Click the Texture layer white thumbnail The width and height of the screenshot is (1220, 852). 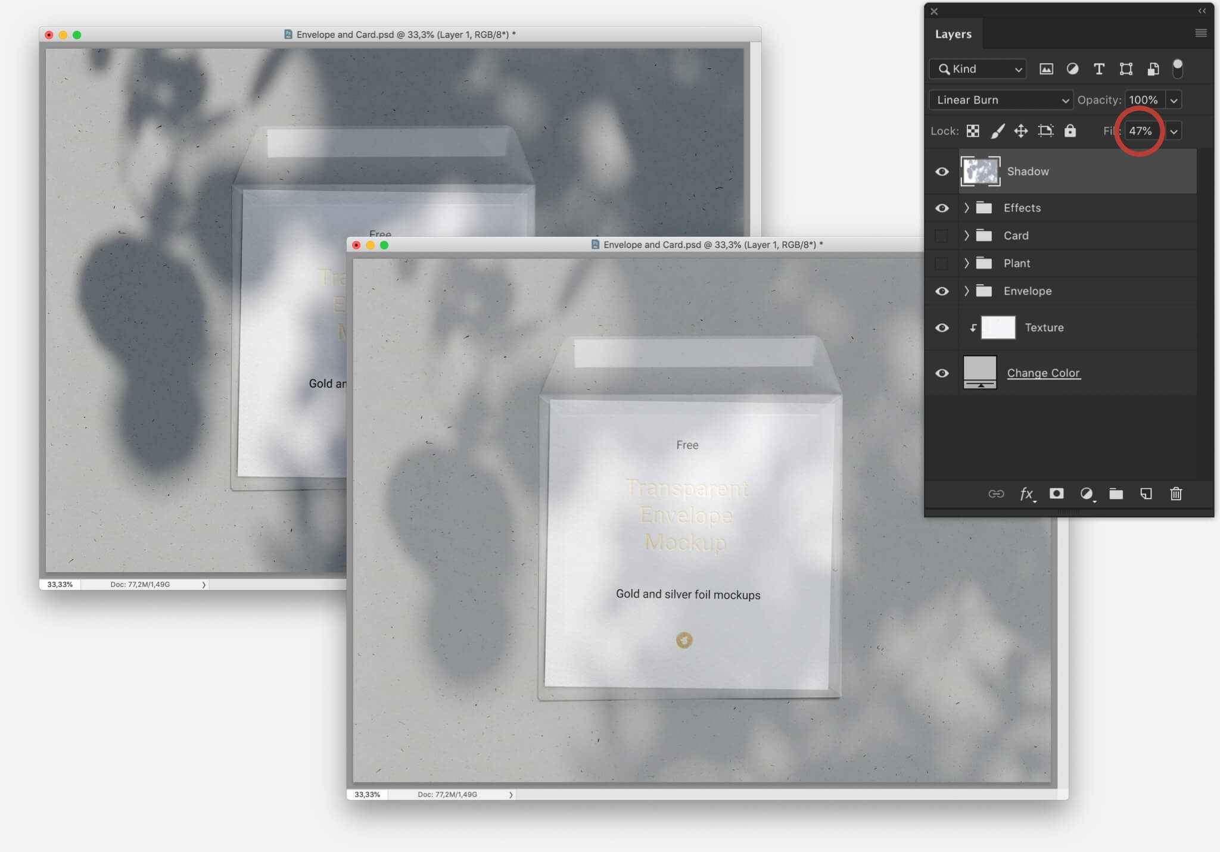coord(998,328)
